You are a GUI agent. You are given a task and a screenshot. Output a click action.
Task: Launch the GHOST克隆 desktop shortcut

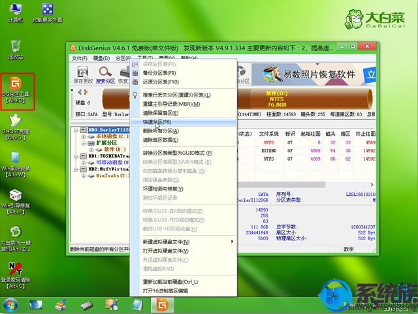pos(16,127)
